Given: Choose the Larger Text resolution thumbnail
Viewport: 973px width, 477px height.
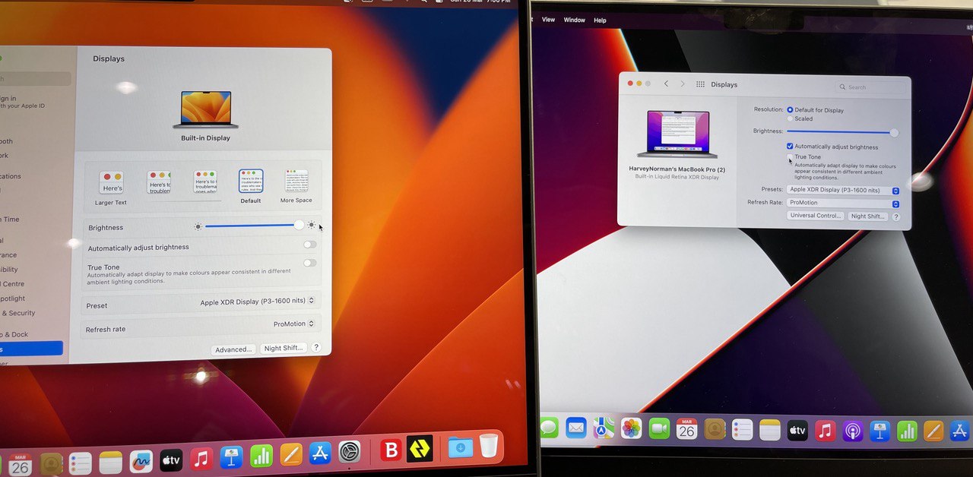Looking at the screenshot, I should [x=111, y=187].
